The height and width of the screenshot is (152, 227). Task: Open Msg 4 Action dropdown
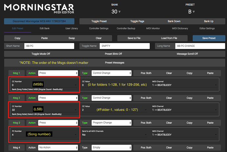(58, 147)
